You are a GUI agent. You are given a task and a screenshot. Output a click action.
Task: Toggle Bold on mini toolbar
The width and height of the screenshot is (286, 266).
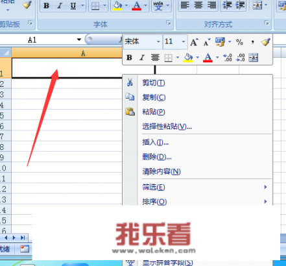click(129, 58)
